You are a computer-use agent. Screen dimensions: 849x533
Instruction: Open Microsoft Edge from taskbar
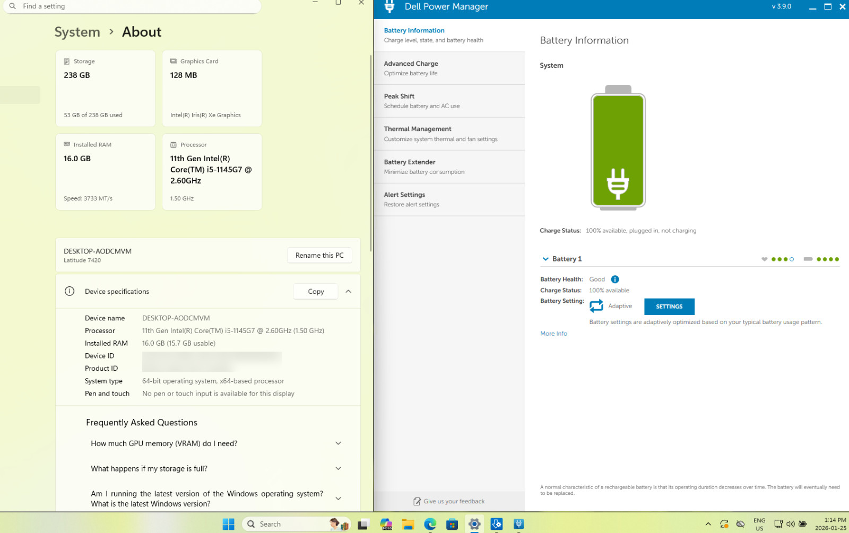pos(430,524)
